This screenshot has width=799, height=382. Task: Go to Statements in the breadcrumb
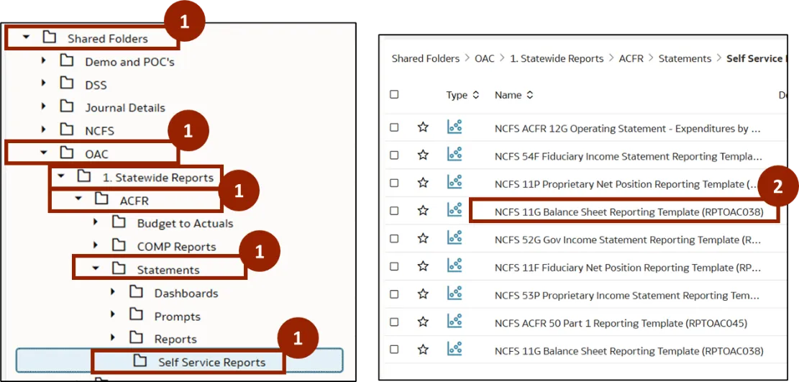click(685, 59)
